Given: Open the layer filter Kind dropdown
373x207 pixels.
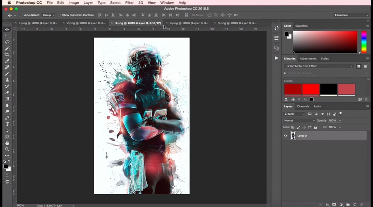Looking at the screenshot, I should pos(295,114).
